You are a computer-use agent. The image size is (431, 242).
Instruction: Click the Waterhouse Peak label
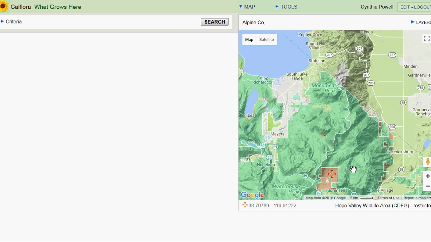(286, 189)
